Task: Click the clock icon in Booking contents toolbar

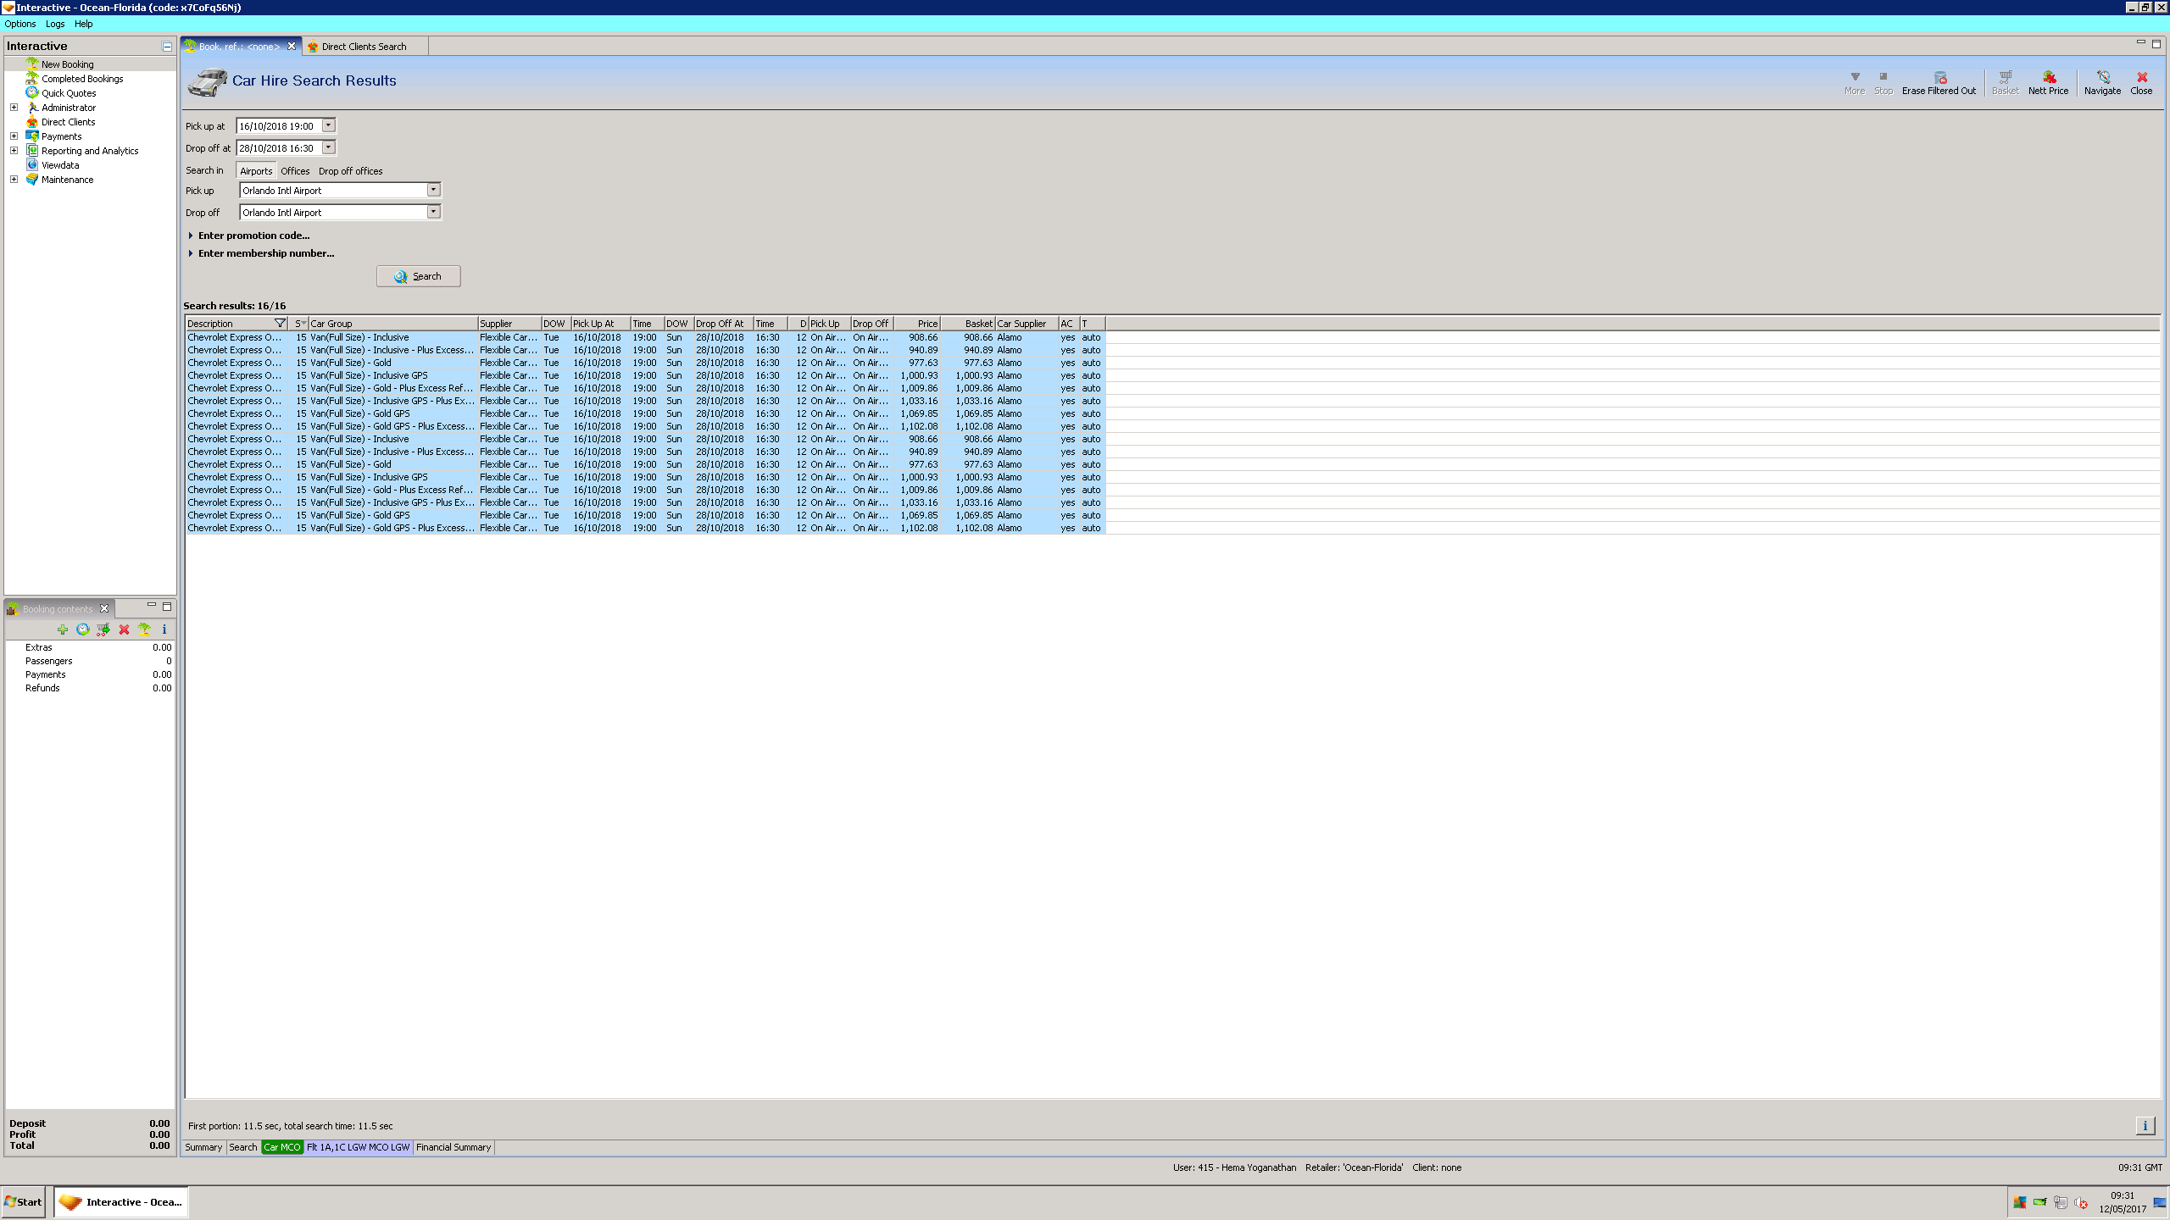Action: (x=82, y=629)
